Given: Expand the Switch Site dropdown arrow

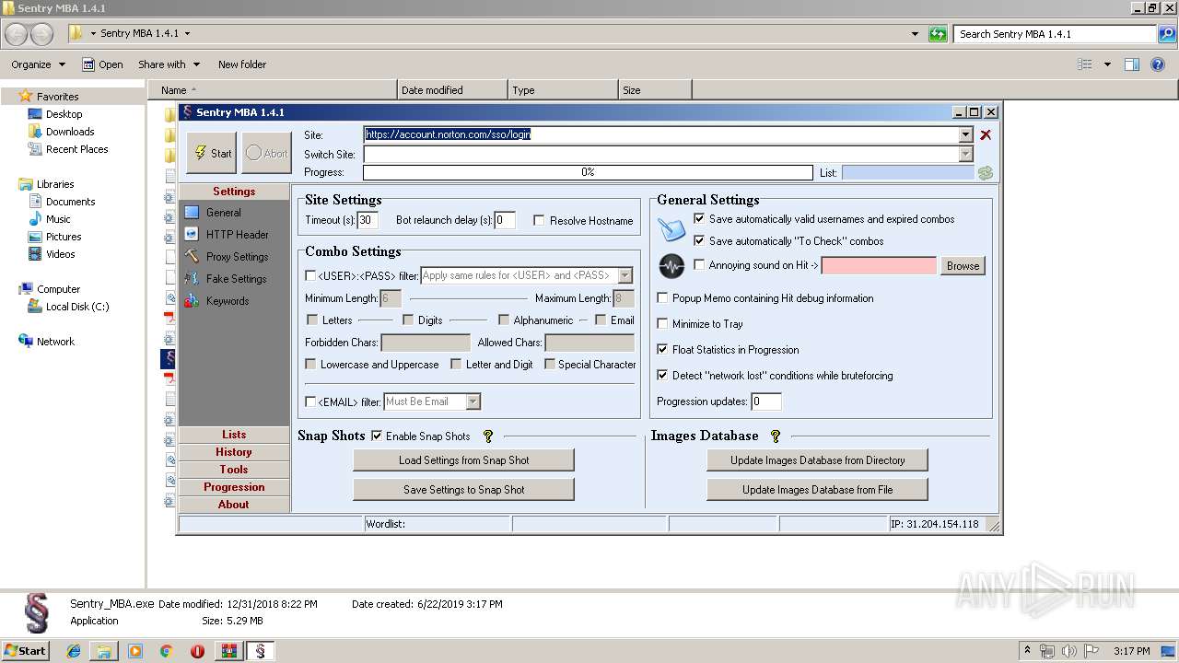Looking at the screenshot, I should [x=965, y=154].
